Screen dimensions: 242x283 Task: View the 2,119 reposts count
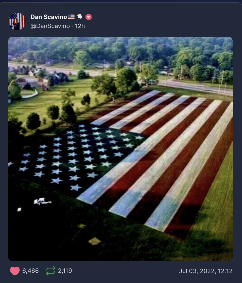65,271
